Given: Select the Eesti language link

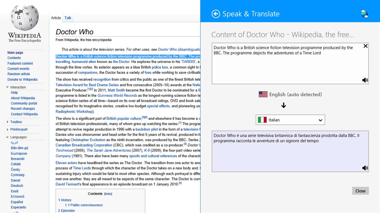Looking at the screenshot, I should (x=15, y=191).
